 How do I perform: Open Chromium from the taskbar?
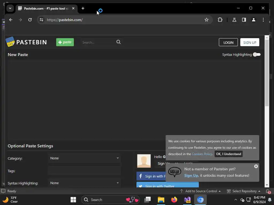(200, 200)
